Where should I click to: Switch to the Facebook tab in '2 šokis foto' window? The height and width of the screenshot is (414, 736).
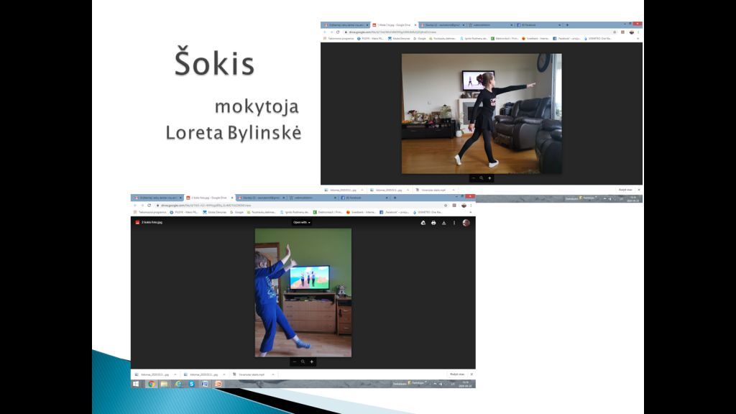[364, 198]
